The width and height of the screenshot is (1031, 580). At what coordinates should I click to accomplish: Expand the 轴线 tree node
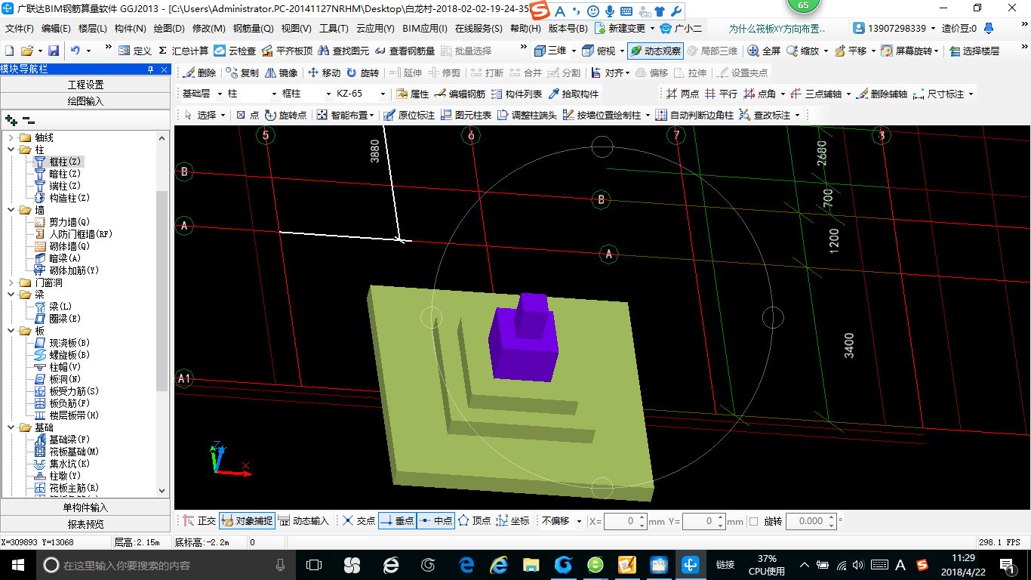(11, 137)
